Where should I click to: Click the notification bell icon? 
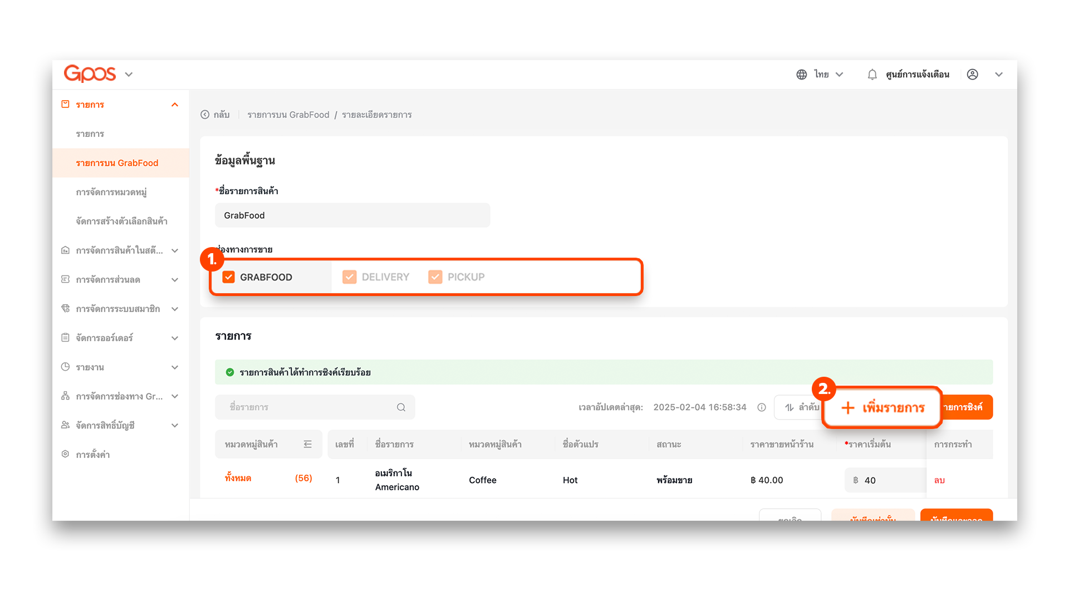tap(872, 75)
